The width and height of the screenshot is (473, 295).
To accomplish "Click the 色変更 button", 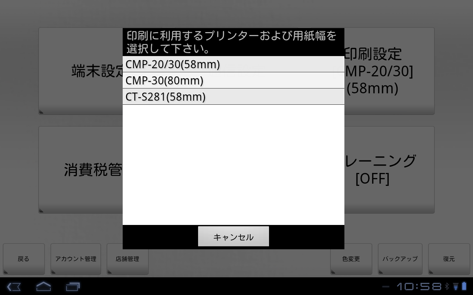I will pos(351,259).
